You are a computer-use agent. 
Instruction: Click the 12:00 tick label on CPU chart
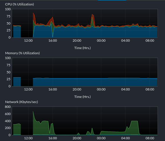click(28, 41)
